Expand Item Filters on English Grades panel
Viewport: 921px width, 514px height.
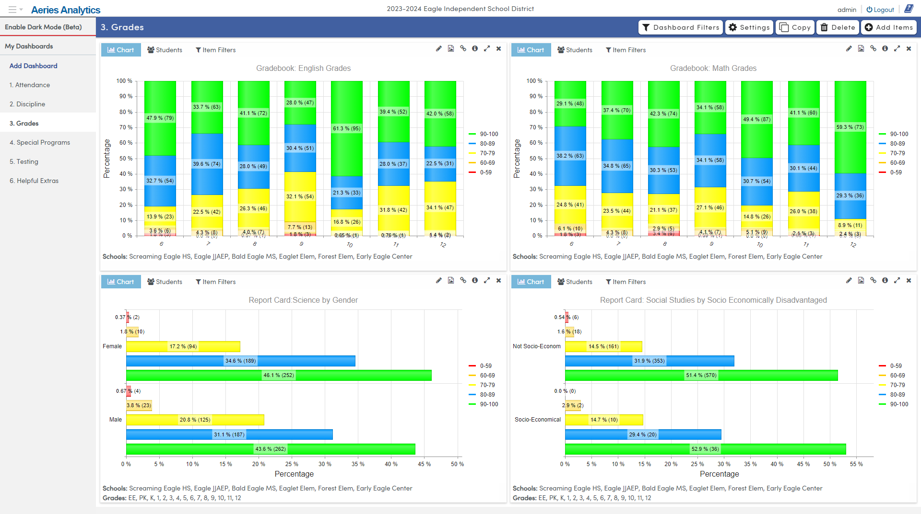pos(215,50)
